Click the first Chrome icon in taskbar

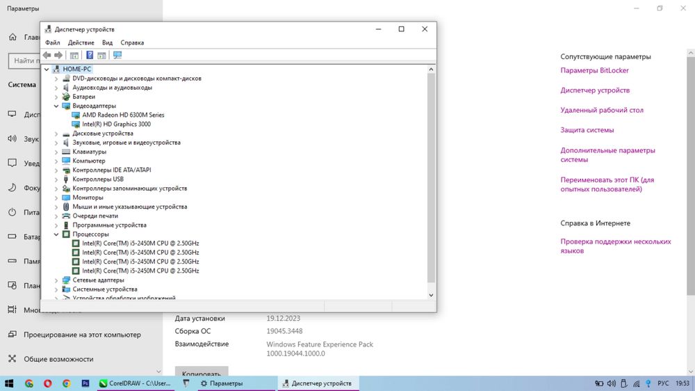pos(28,383)
